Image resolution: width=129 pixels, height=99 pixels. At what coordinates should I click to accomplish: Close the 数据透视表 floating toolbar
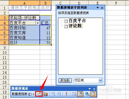pos(94,89)
